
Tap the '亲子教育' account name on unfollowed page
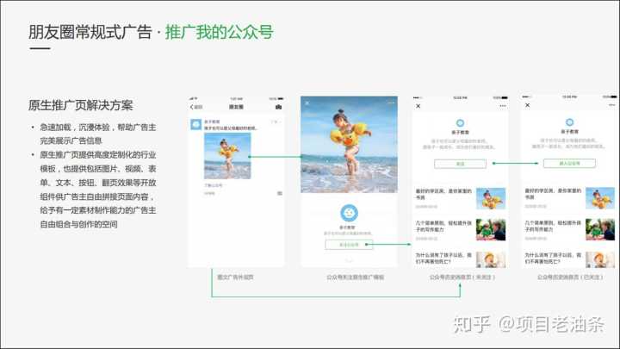pyautogui.click(x=460, y=132)
